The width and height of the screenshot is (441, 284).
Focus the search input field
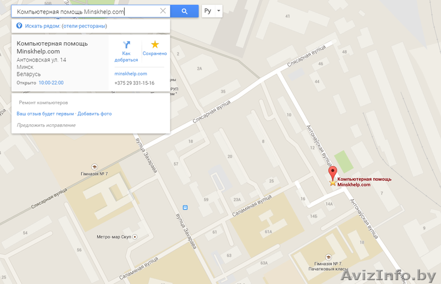[86, 11]
